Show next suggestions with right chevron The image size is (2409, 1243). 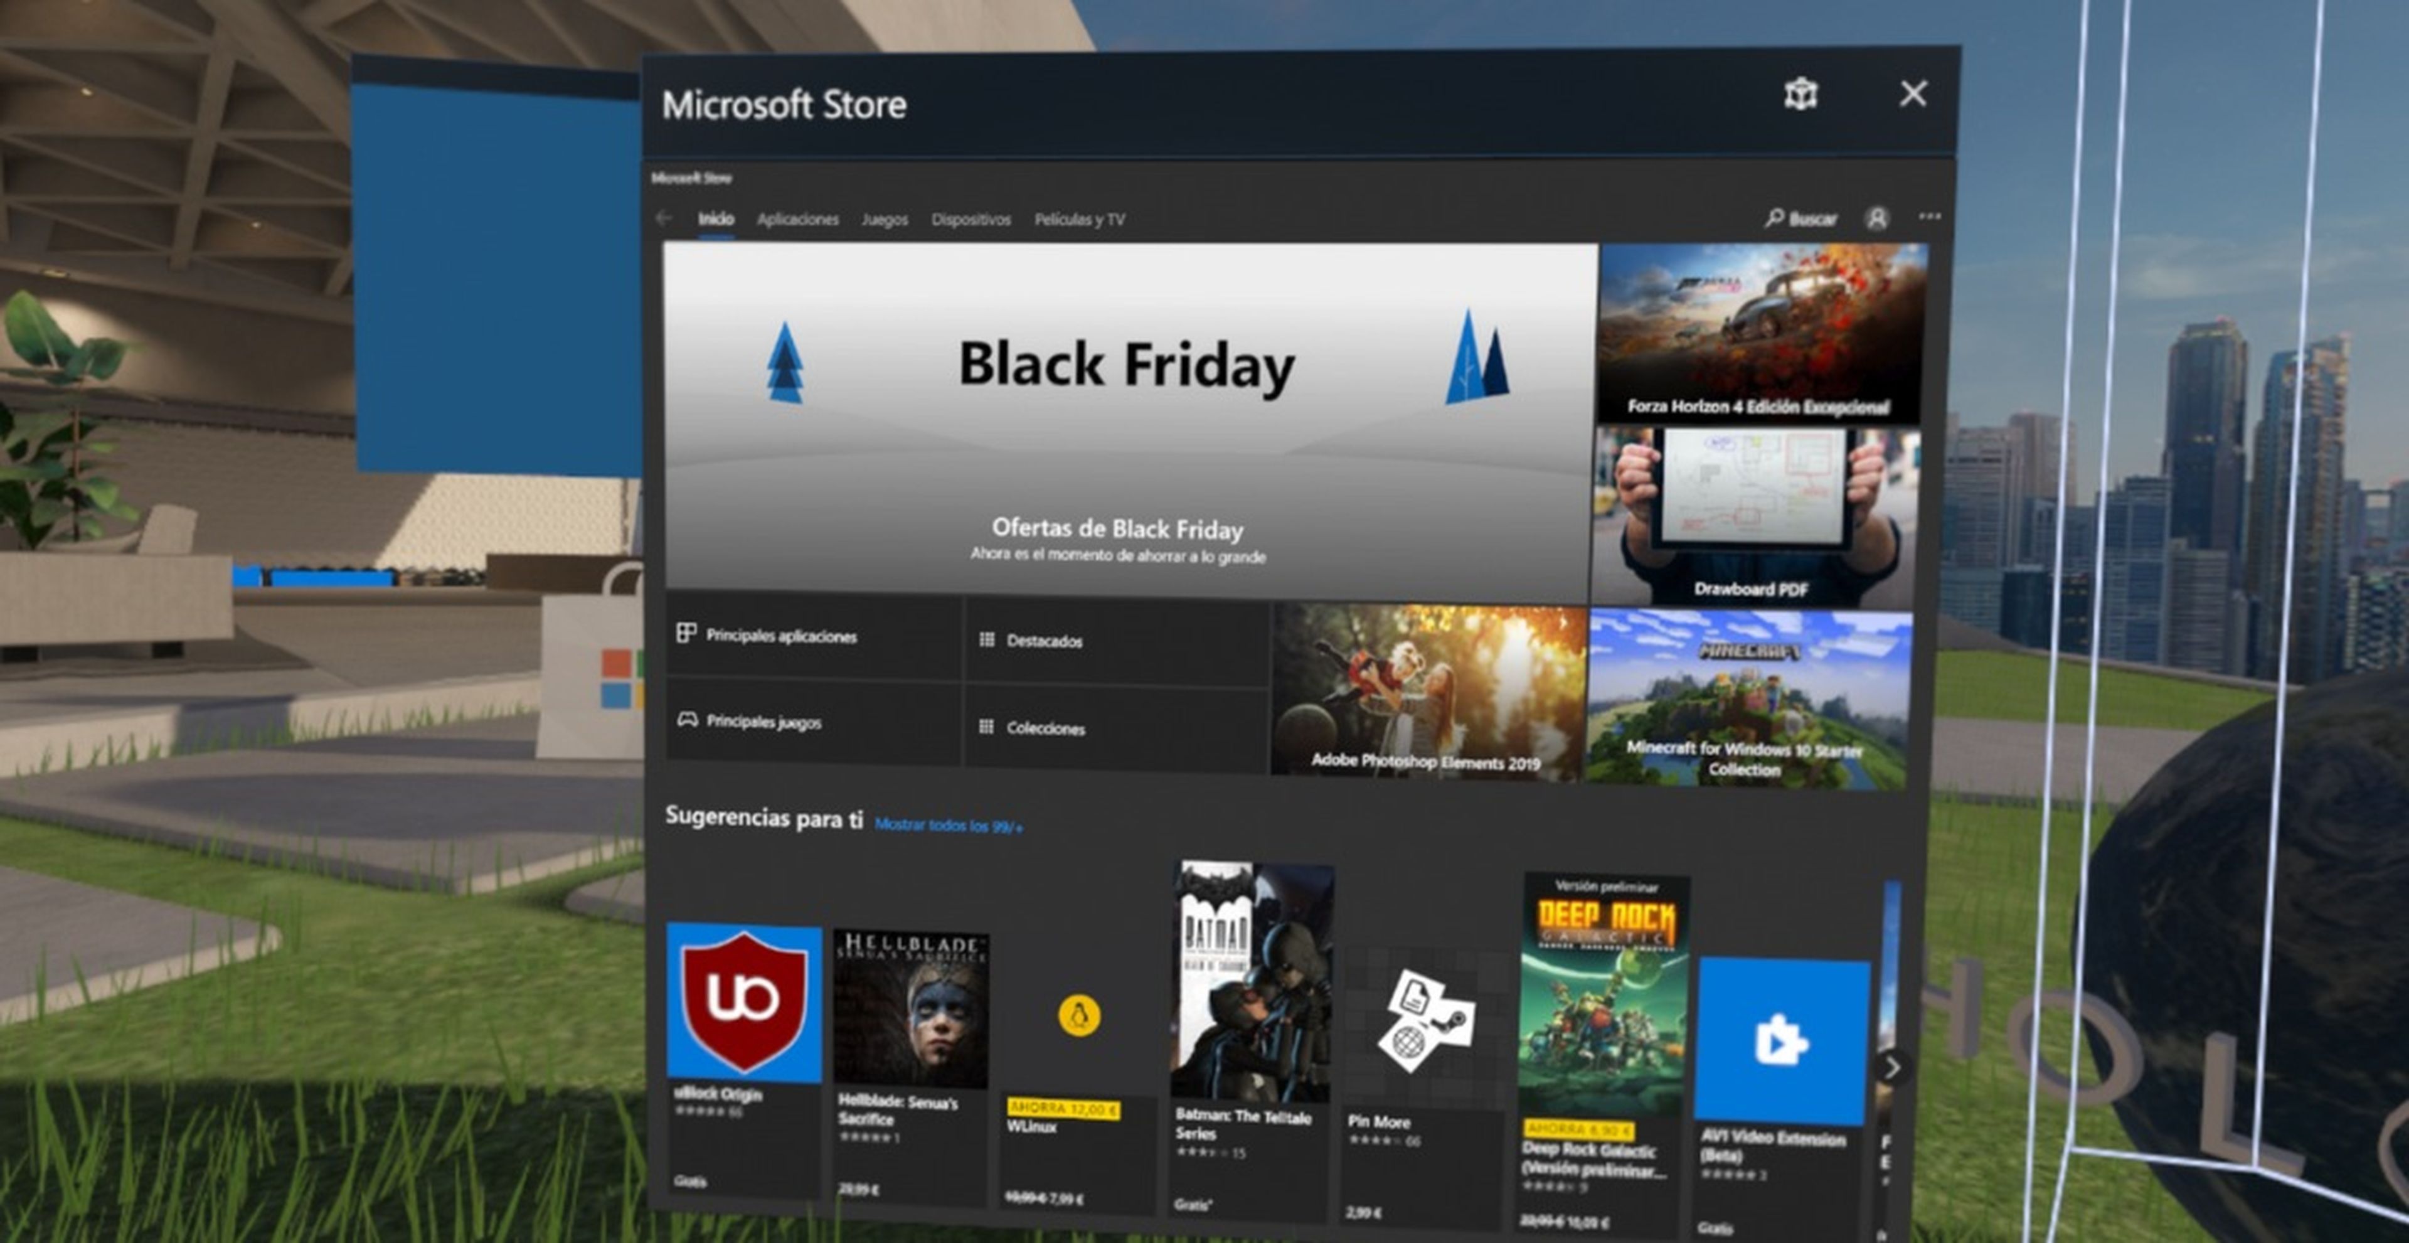click(x=1893, y=1067)
